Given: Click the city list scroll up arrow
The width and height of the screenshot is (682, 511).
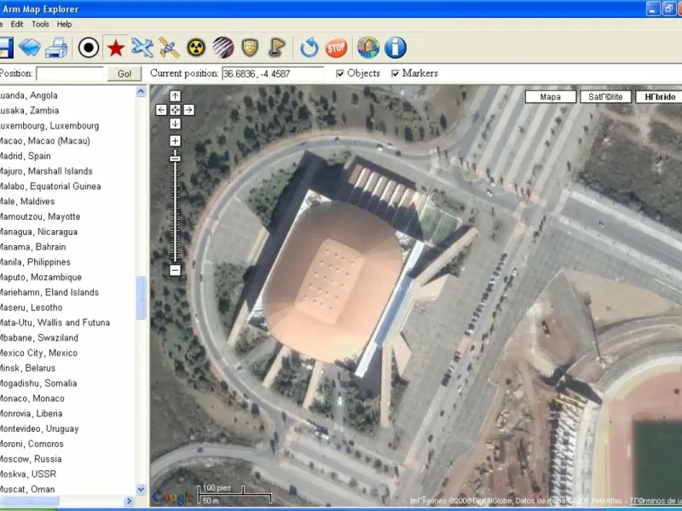Looking at the screenshot, I should (x=141, y=92).
